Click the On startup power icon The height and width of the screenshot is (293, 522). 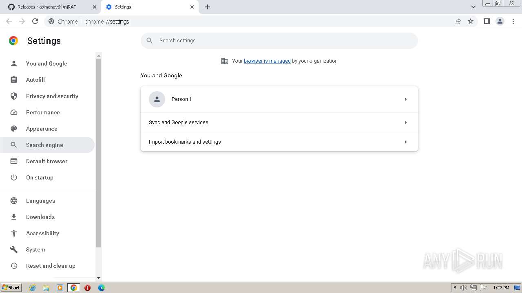click(14, 177)
